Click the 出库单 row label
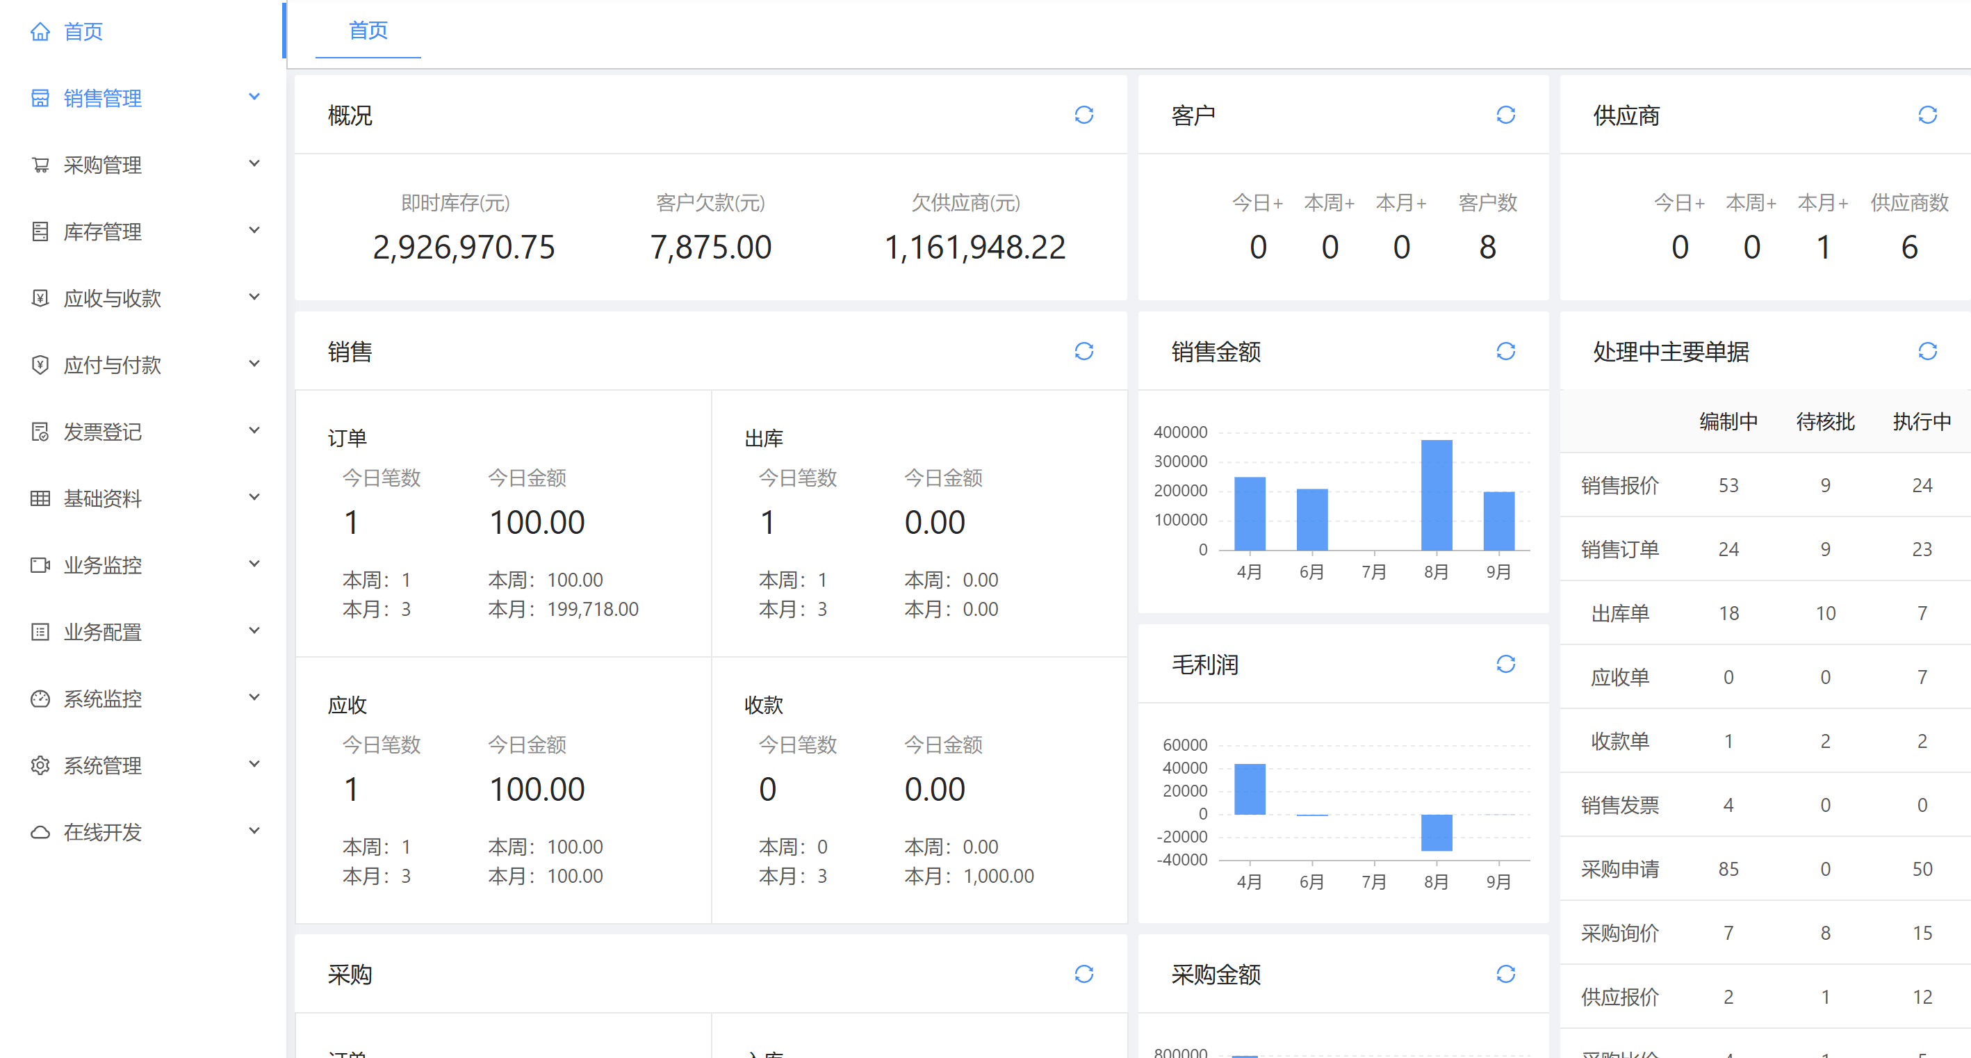 1620,613
